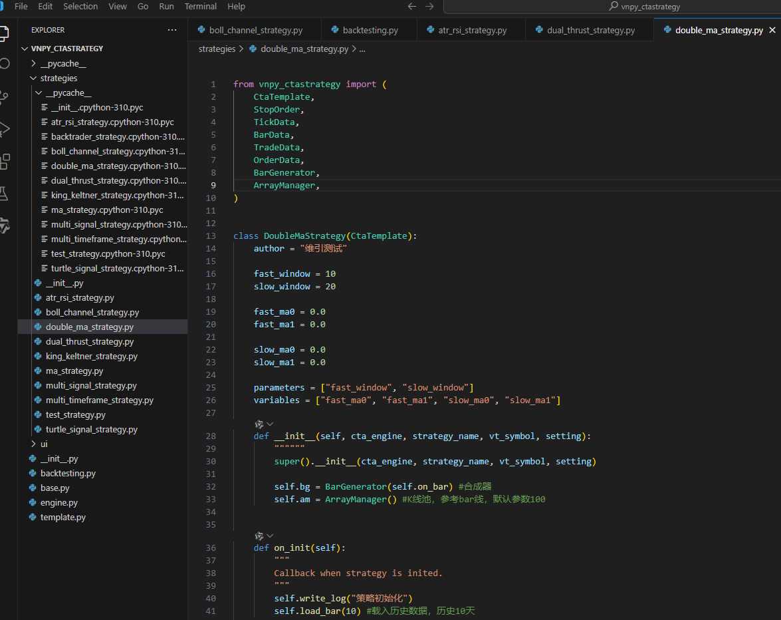Open base.py in the file tree
Screen dimensions: 781x620
tap(55, 488)
